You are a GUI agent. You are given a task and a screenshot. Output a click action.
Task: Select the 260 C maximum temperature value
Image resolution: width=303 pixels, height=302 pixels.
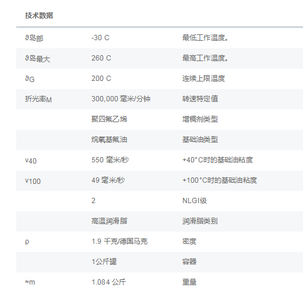click(101, 58)
